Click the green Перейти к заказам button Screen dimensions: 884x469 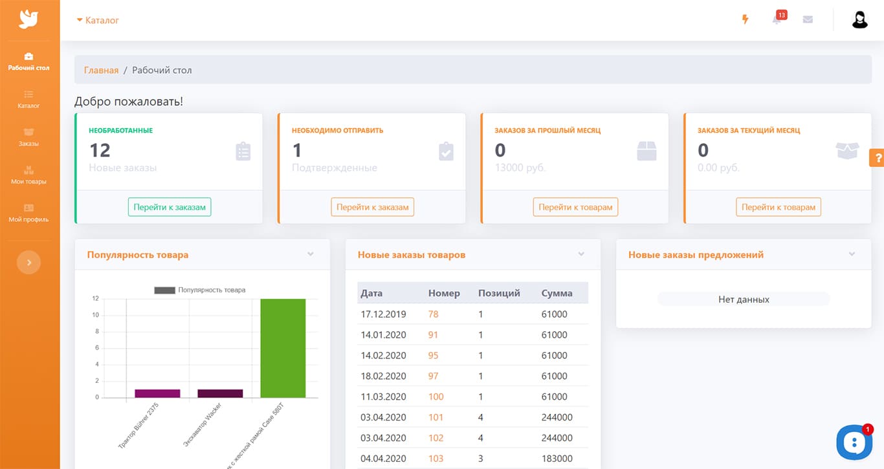tap(170, 207)
